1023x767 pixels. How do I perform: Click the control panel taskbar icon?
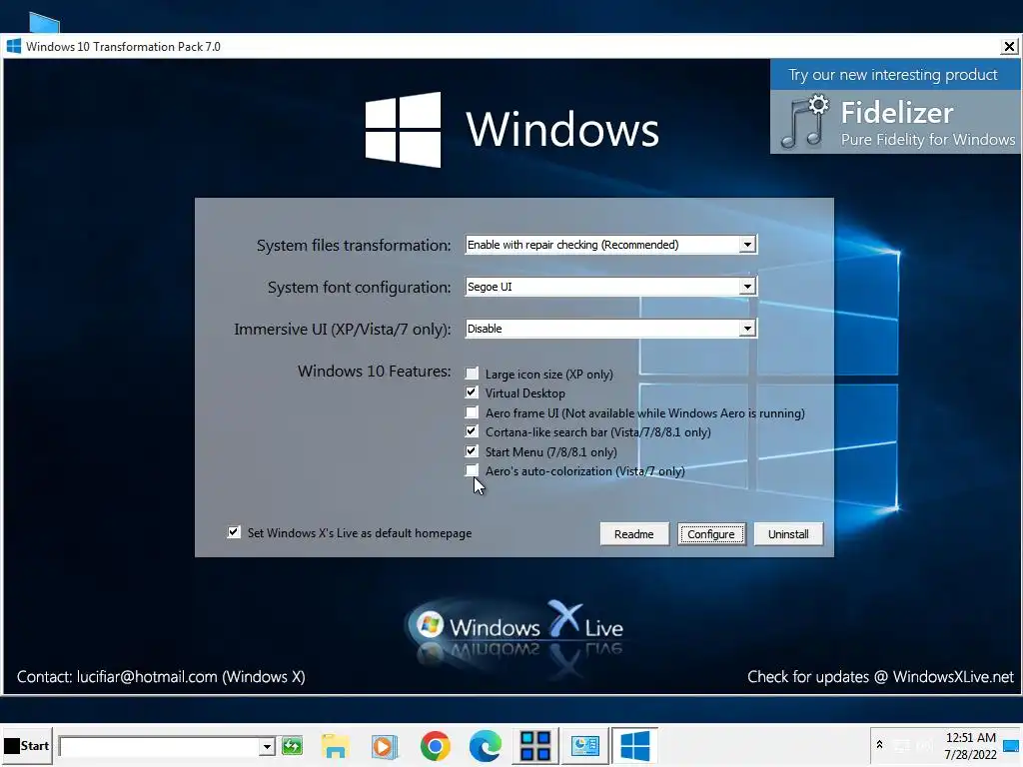584,745
